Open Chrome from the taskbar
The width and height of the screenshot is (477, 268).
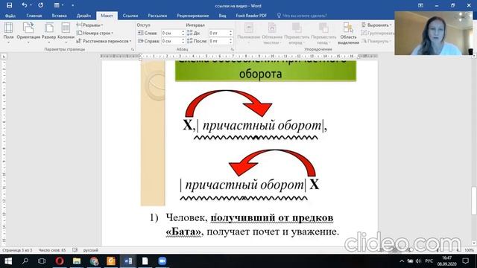(x=94, y=261)
